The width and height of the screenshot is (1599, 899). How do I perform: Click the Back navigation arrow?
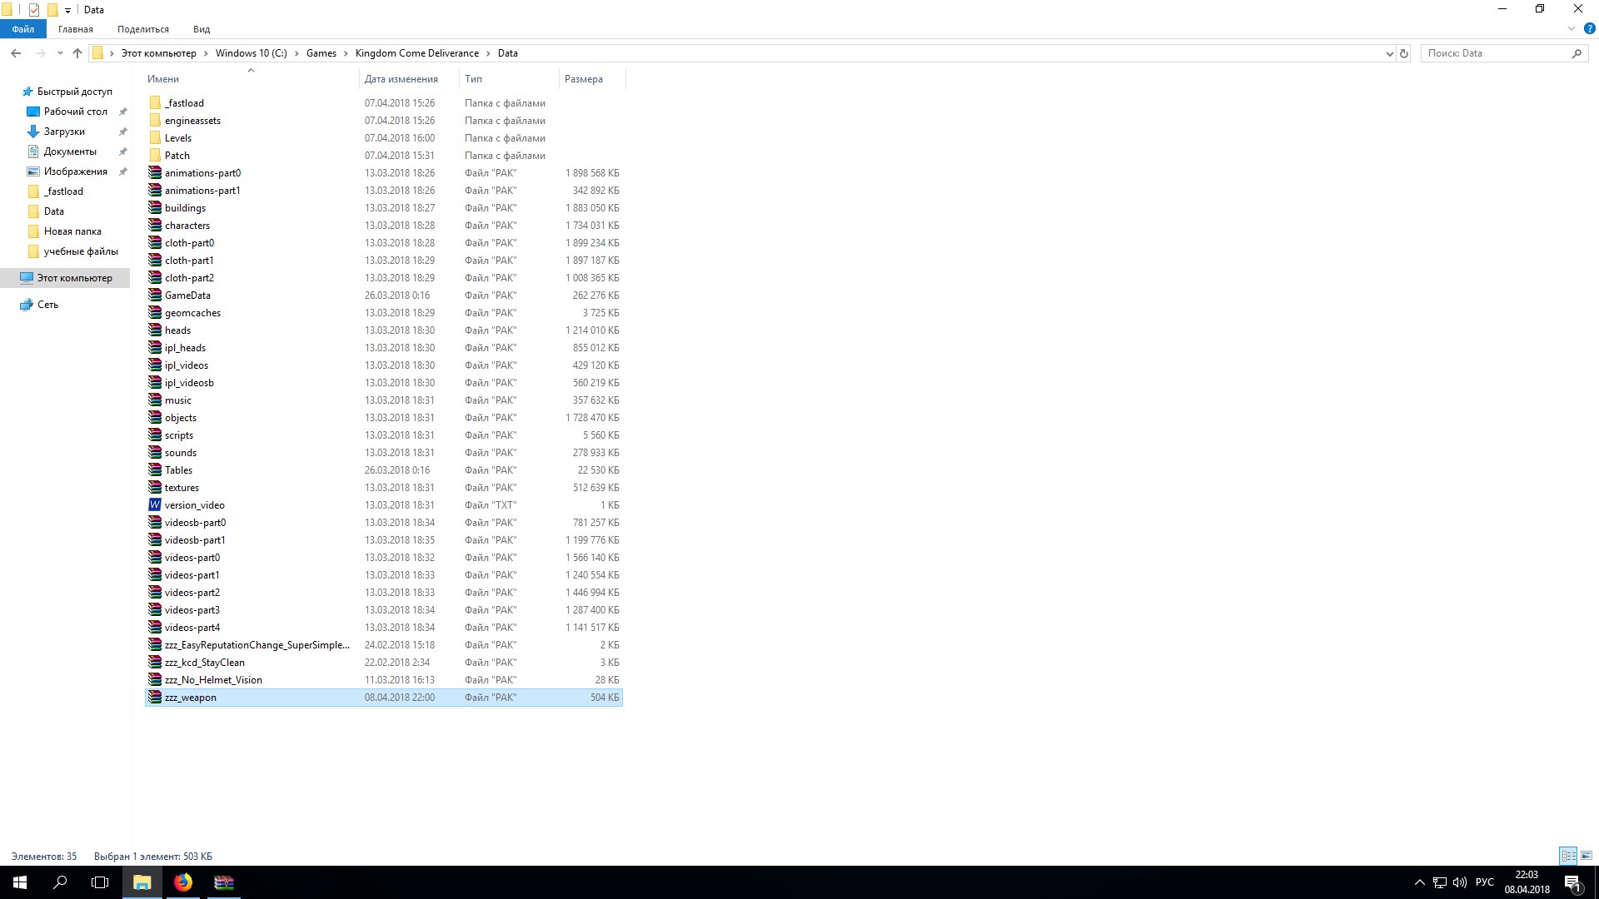[16, 53]
